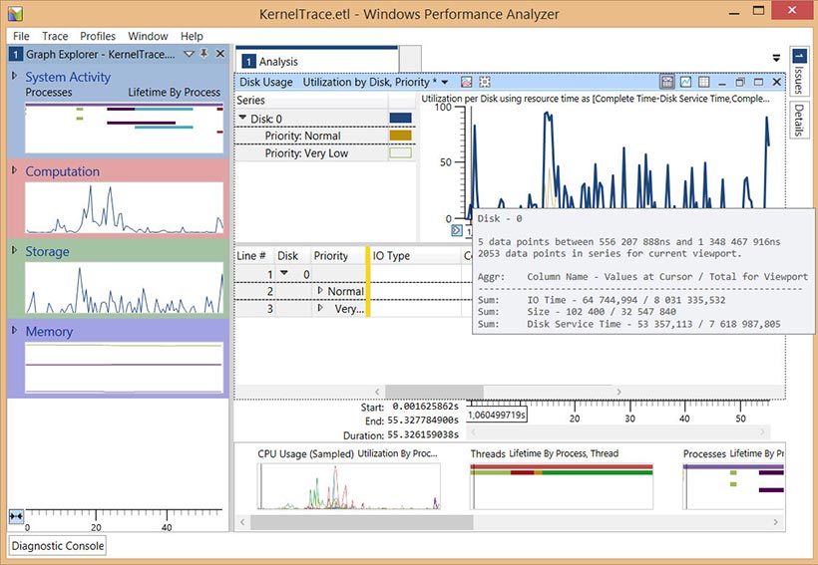This screenshot has width=818, height=565.
Task: Select Threads Lifetime By Process thumbnail
Action: (562, 485)
